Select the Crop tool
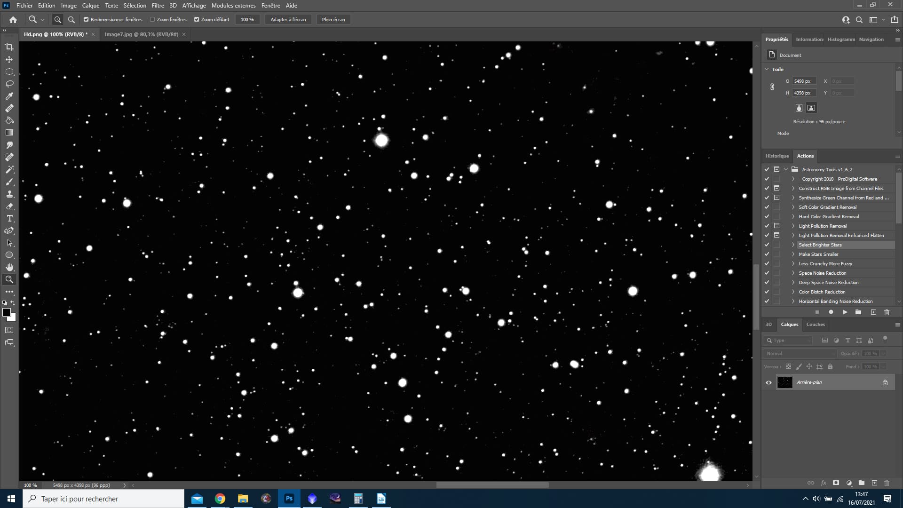The image size is (903, 508). pos(9,47)
